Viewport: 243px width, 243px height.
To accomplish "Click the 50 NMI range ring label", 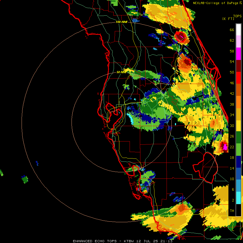I will (x=121, y=72).
